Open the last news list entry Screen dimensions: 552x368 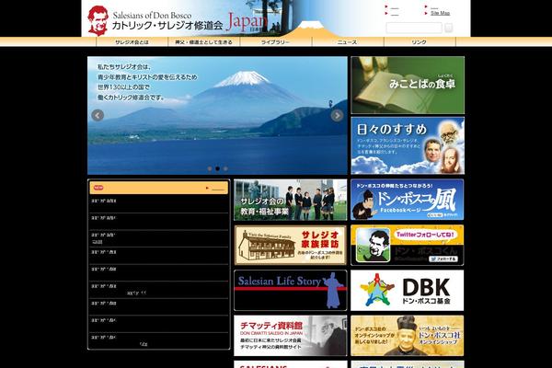pyautogui.click(x=159, y=340)
